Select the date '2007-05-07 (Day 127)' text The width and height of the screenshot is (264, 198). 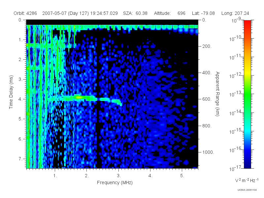[x=65, y=13]
